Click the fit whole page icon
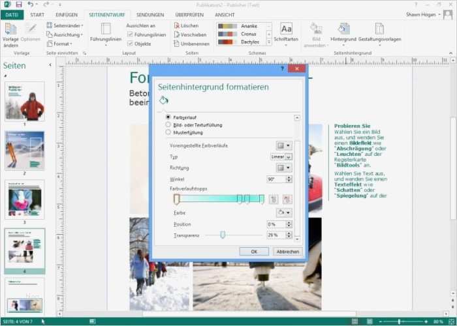Viewport: 457px width, 326px height. click(452, 321)
